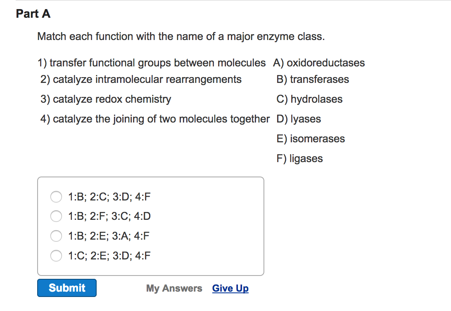Select the radio button for answer 1:C; 2:E; 3:D; 4:F

pos(56,256)
